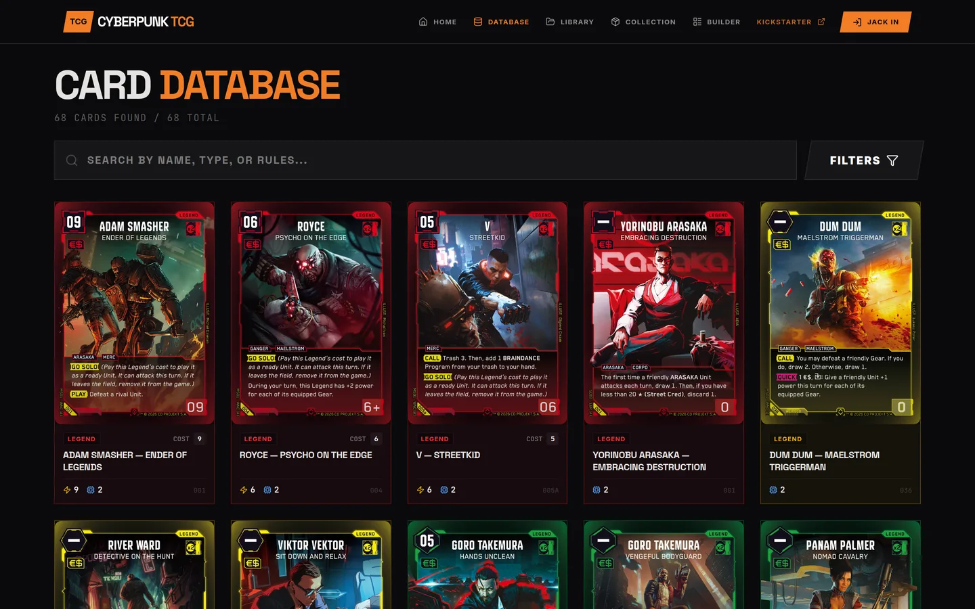Open the Yorinobu Arasaka card image

(664, 313)
